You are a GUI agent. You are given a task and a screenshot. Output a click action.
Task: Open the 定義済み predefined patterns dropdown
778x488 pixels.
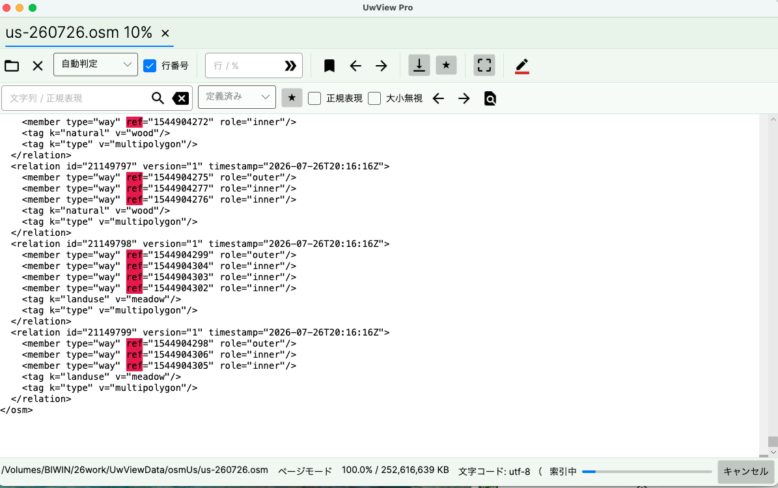[x=237, y=97]
